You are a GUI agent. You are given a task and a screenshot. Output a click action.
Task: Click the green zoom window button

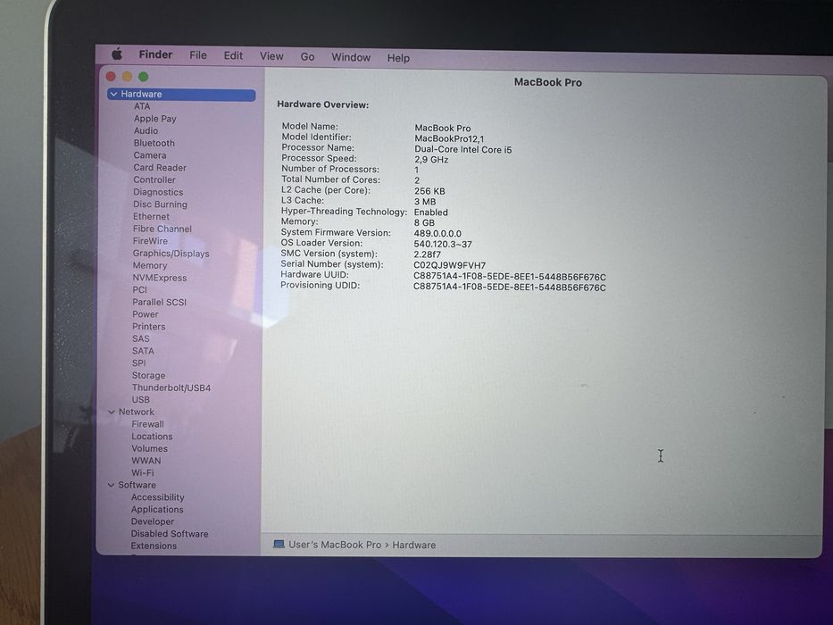click(x=143, y=77)
